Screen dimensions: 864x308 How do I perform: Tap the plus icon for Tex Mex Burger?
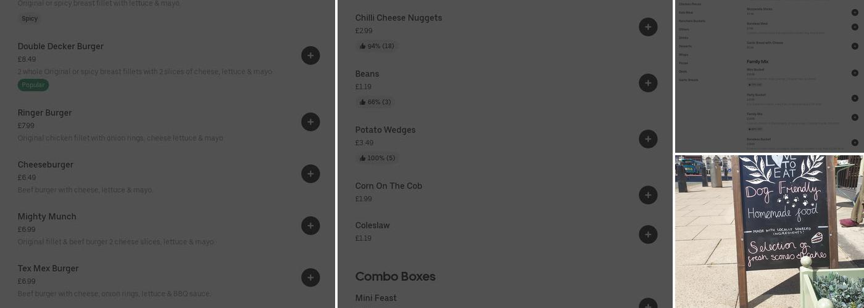click(x=310, y=277)
